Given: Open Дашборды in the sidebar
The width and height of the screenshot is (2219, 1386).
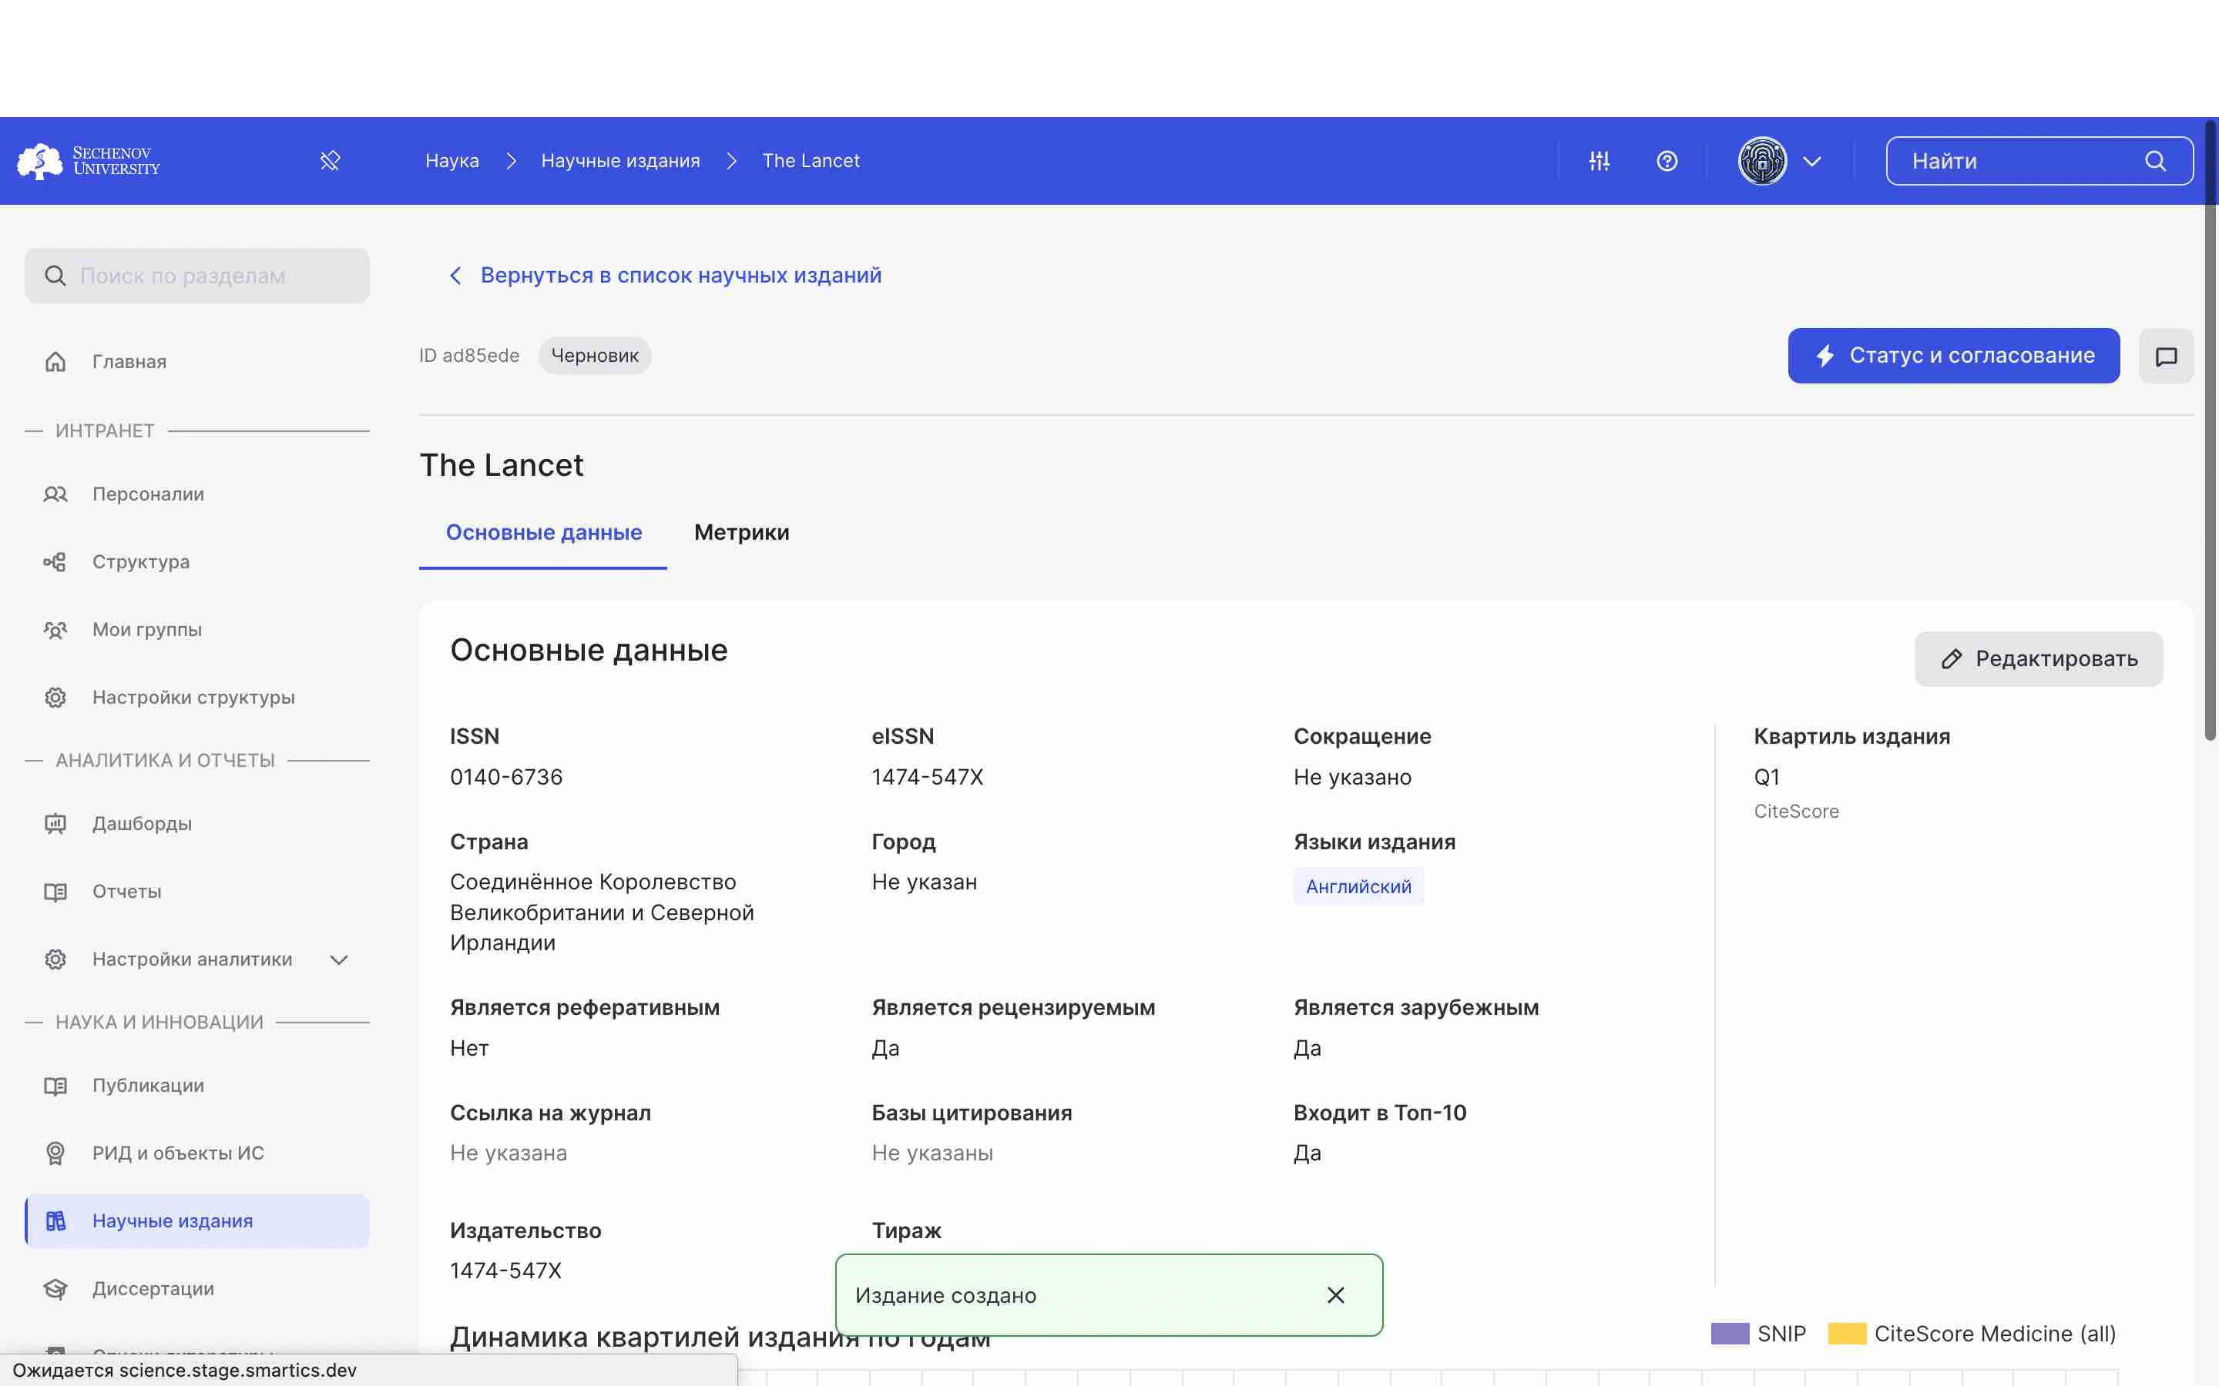Looking at the screenshot, I should tap(197, 823).
